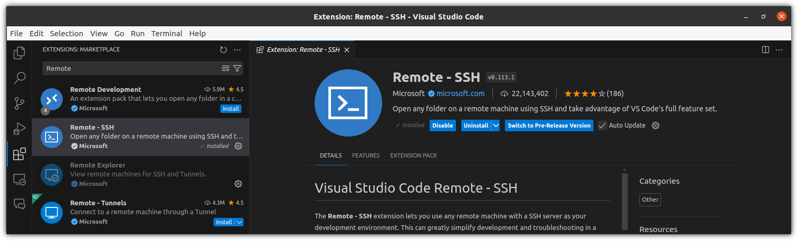Click the version label v0.113.1
The width and height of the screenshot is (798, 241).
[501, 77]
